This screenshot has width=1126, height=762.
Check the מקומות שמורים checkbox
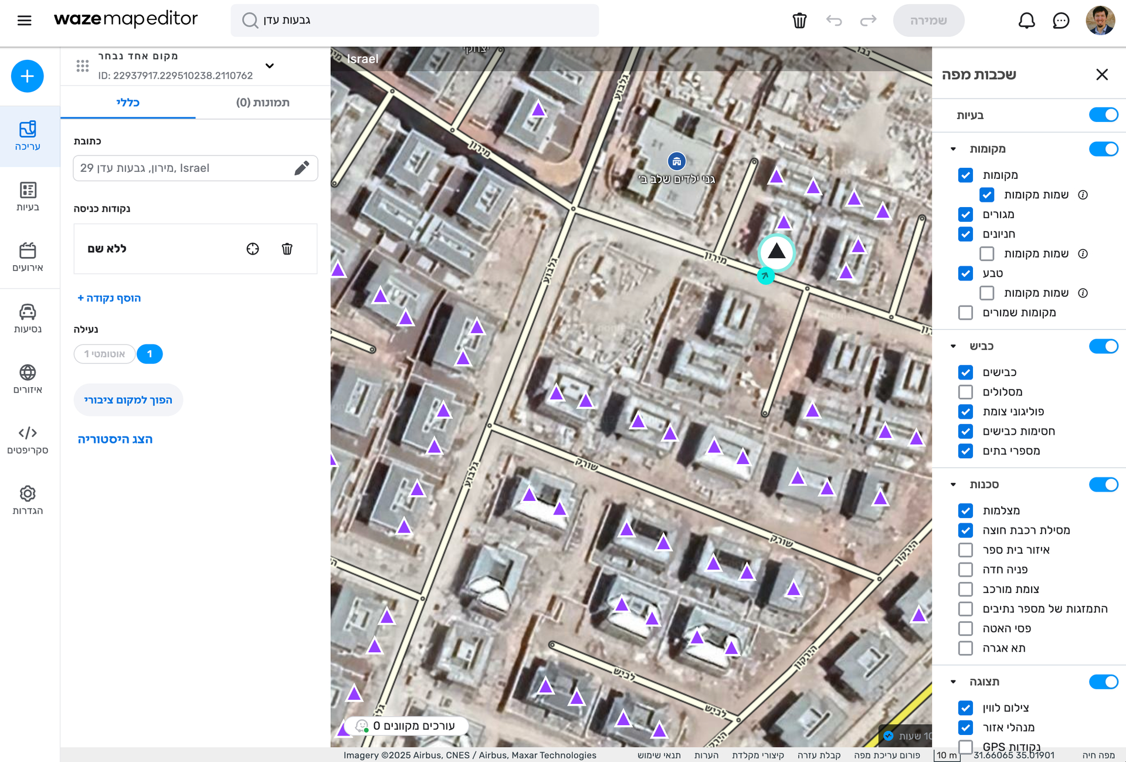965,313
